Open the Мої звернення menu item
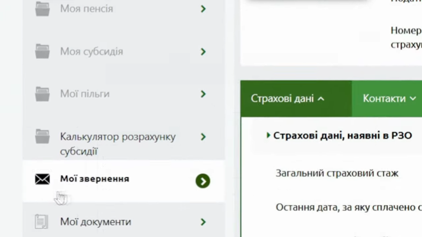The height and width of the screenshot is (237, 422). coord(95,179)
